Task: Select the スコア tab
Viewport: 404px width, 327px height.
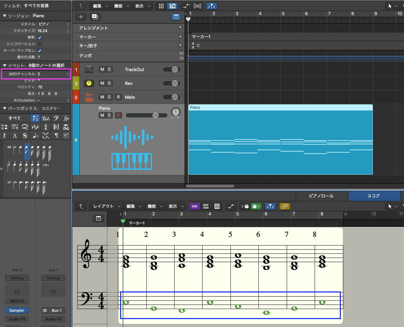Action: (x=374, y=196)
